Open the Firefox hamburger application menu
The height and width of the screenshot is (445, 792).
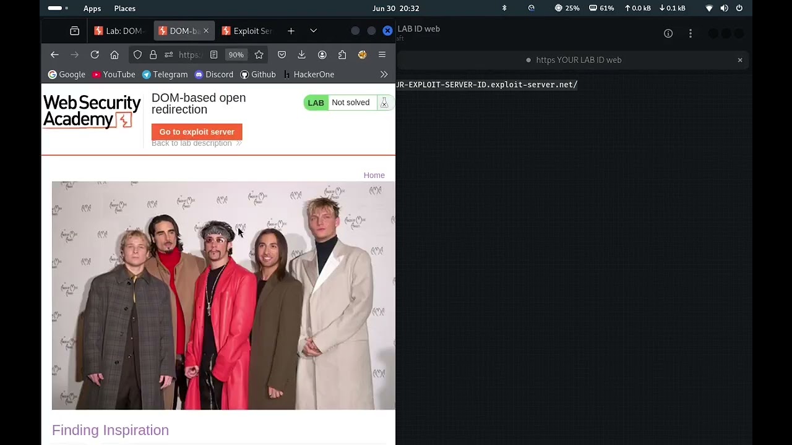[x=382, y=55]
